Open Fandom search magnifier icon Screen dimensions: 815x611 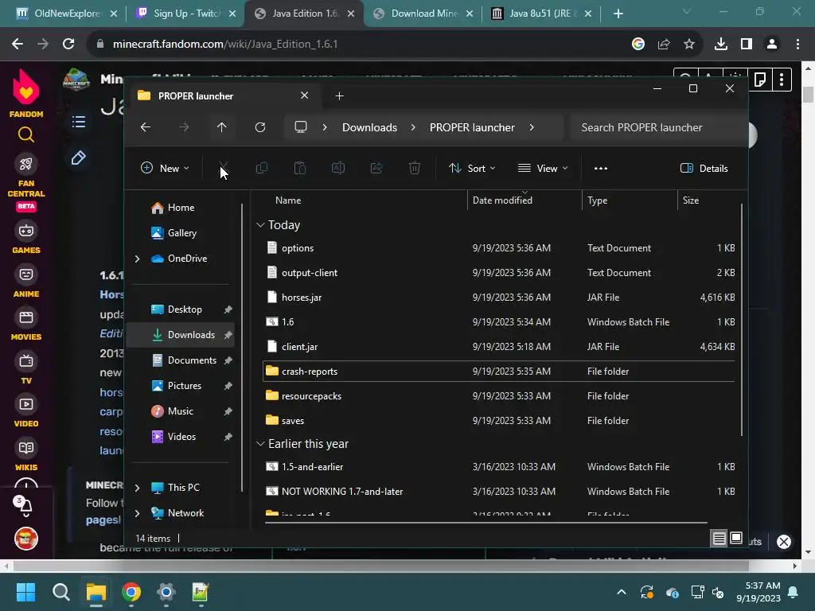(26, 135)
